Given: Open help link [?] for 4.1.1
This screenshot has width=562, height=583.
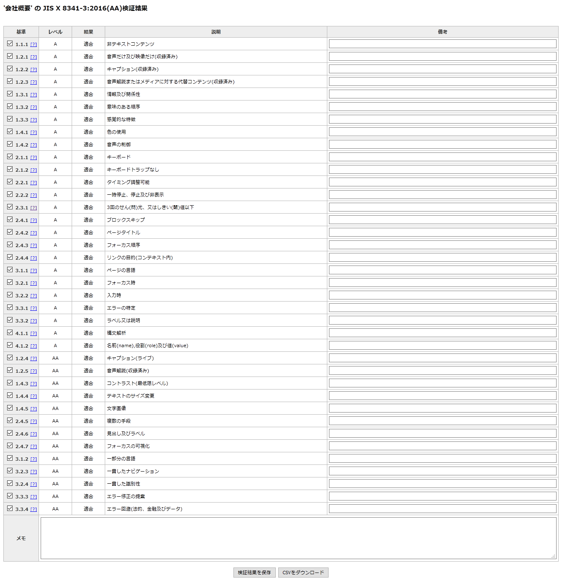Looking at the screenshot, I should (34, 333).
